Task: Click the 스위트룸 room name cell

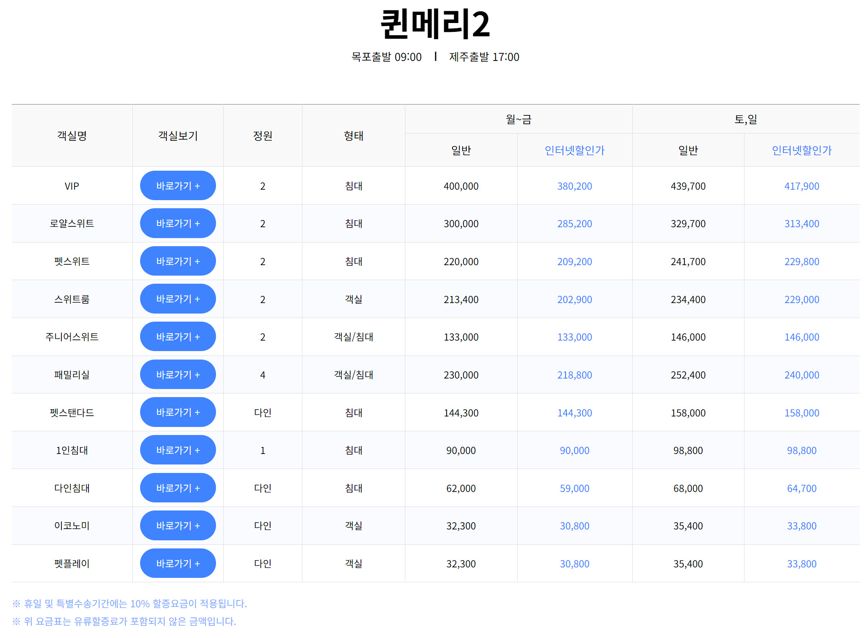Action: pyautogui.click(x=72, y=299)
